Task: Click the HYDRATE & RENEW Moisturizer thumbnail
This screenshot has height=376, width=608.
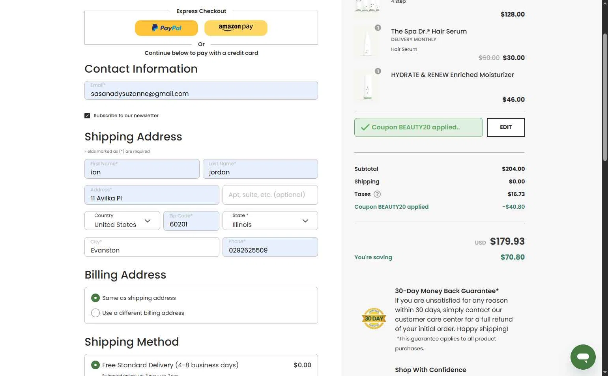Action: pyautogui.click(x=367, y=86)
